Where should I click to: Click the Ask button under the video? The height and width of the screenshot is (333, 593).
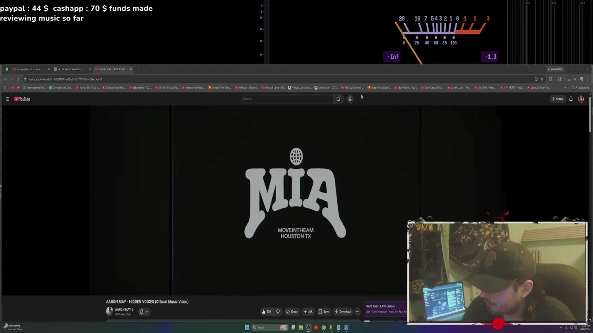[308, 312]
